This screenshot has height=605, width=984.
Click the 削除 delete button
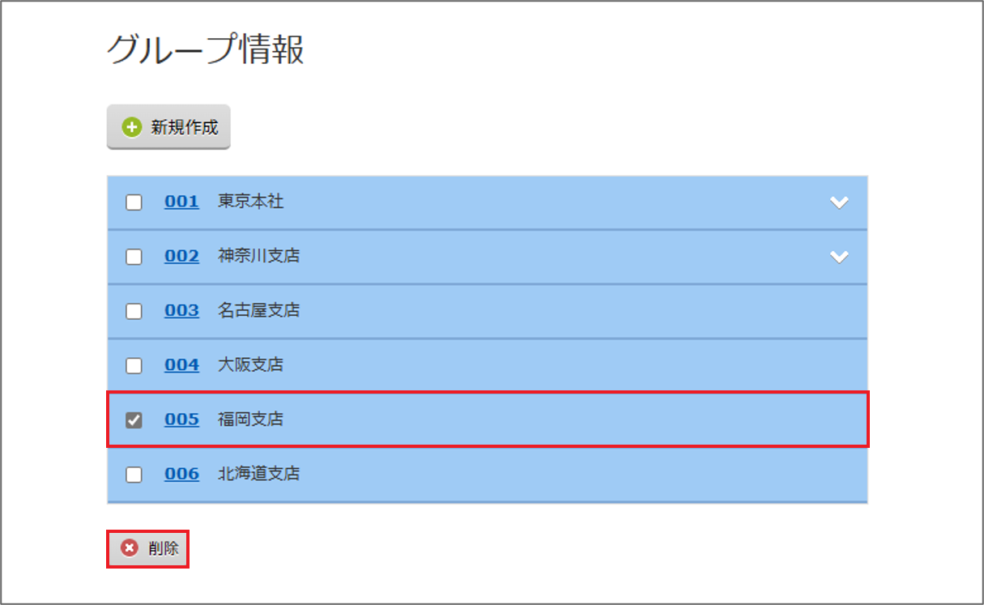pyautogui.click(x=148, y=548)
